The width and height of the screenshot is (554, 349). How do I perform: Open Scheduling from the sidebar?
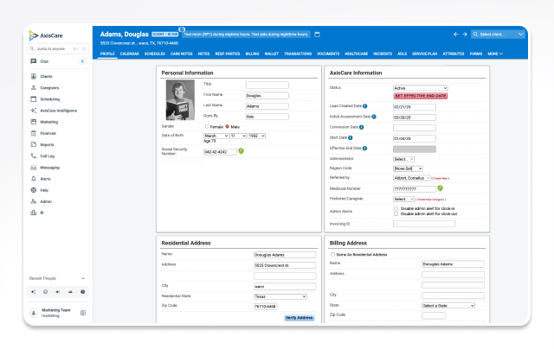click(49, 98)
